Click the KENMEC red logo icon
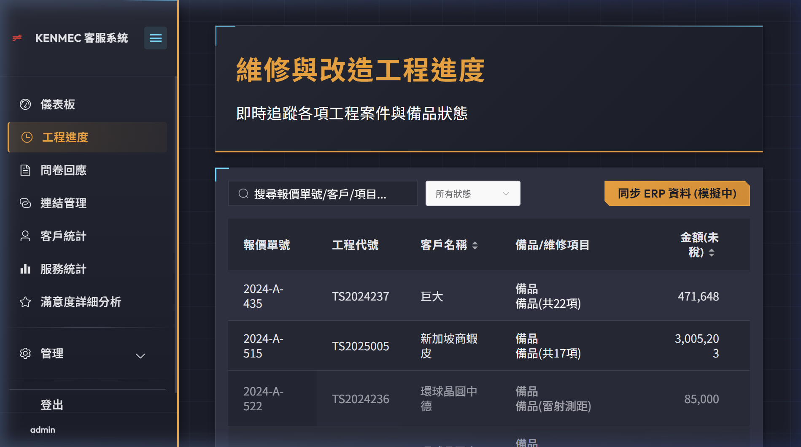801x447 pixels. click(17, 38)
